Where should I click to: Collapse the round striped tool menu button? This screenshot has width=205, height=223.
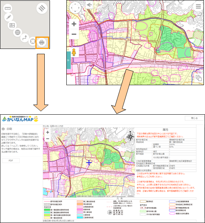click(42, 8)
